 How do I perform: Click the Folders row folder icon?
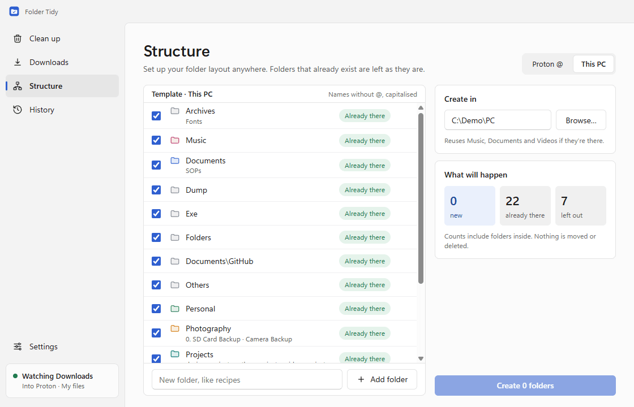(175, 237)
